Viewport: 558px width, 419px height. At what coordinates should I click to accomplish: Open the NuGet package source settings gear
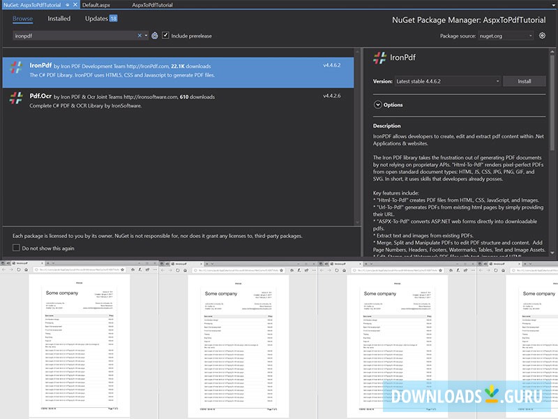click(542, 36)
